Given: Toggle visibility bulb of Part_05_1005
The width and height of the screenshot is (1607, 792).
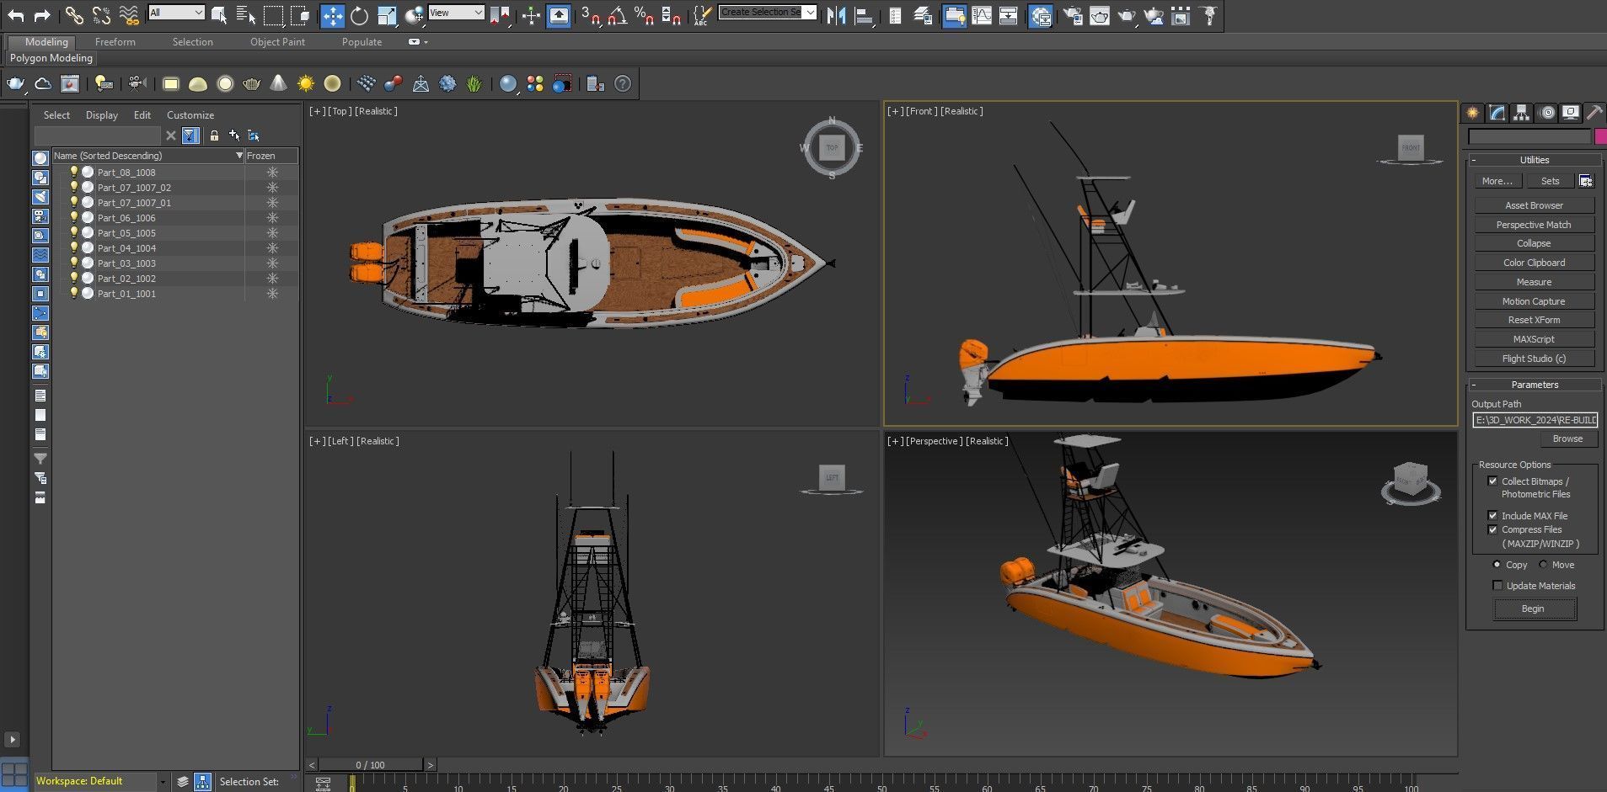Looking at the screenshot, I should 73,232.
